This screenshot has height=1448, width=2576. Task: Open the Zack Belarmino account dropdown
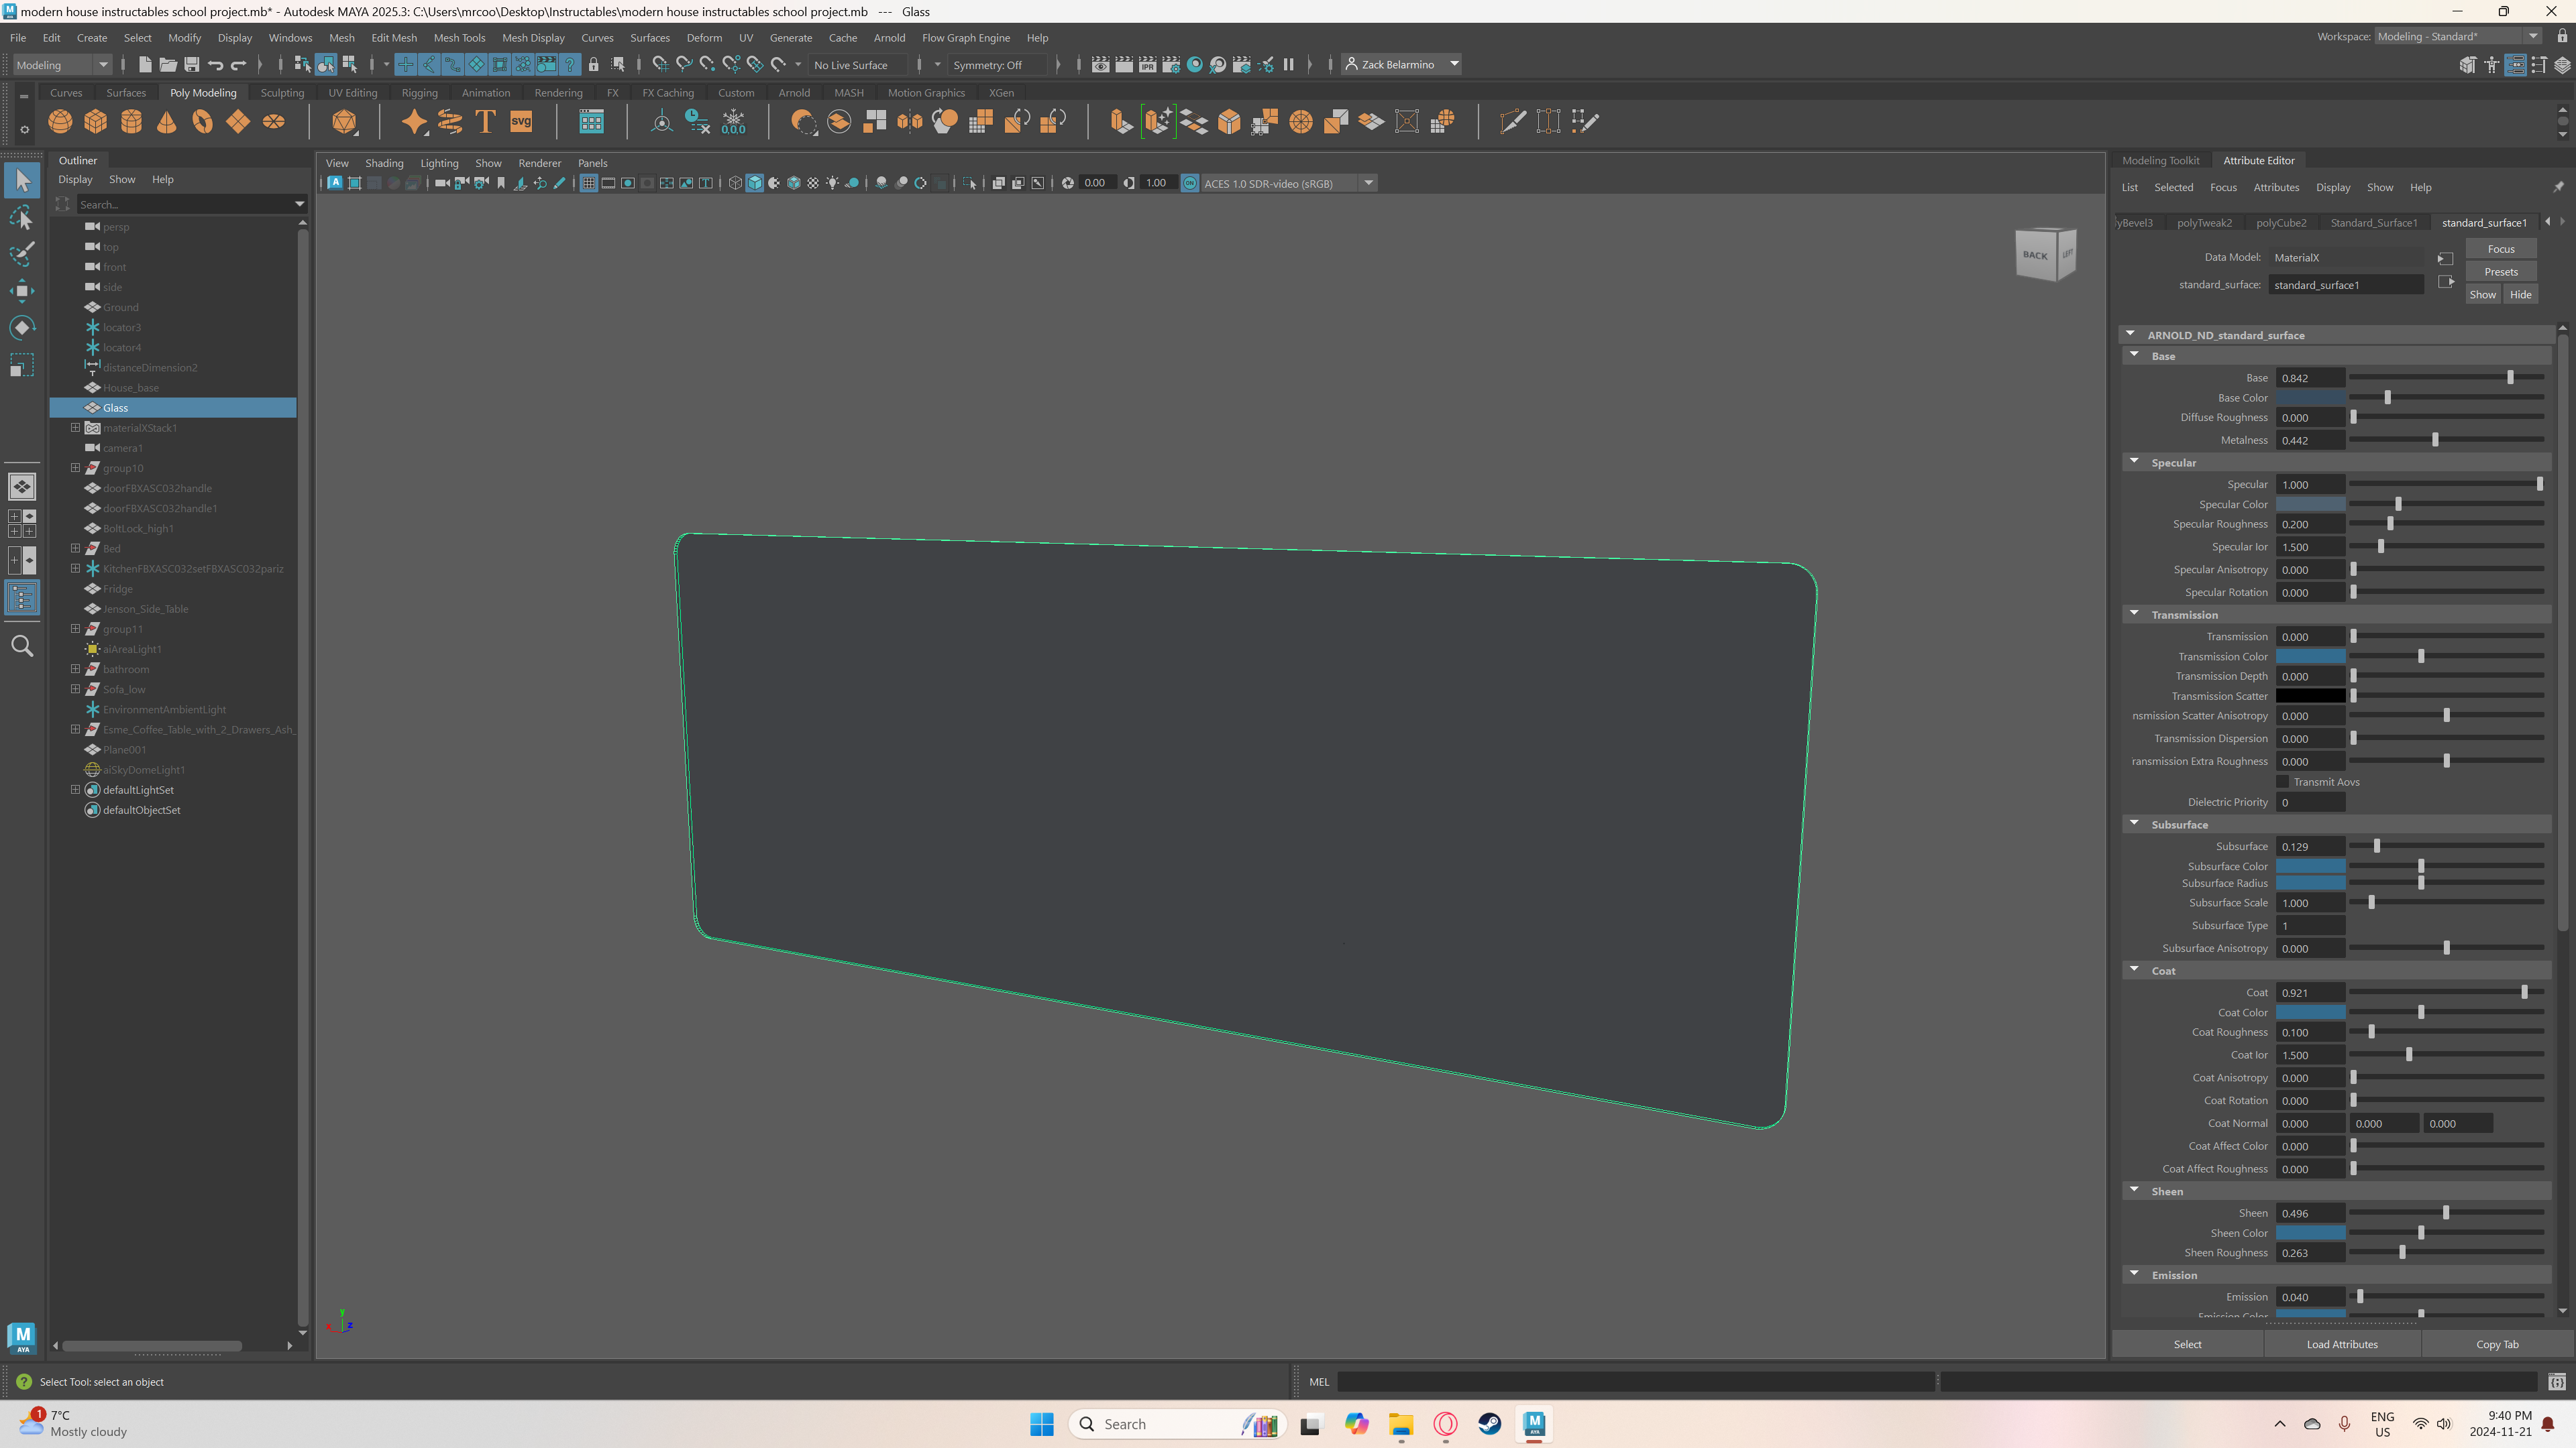click(1402, 64)
